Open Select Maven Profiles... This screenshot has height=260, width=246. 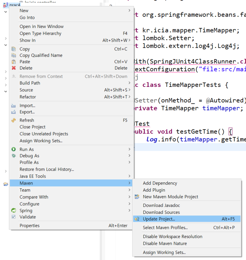click(187, 228)
